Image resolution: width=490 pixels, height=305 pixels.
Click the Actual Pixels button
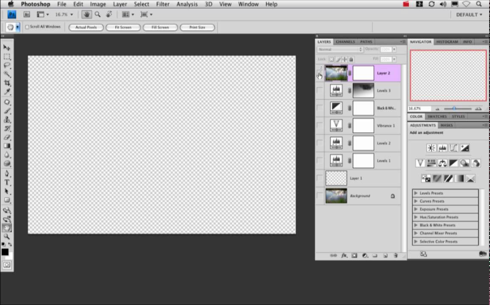tap(86, 28)
